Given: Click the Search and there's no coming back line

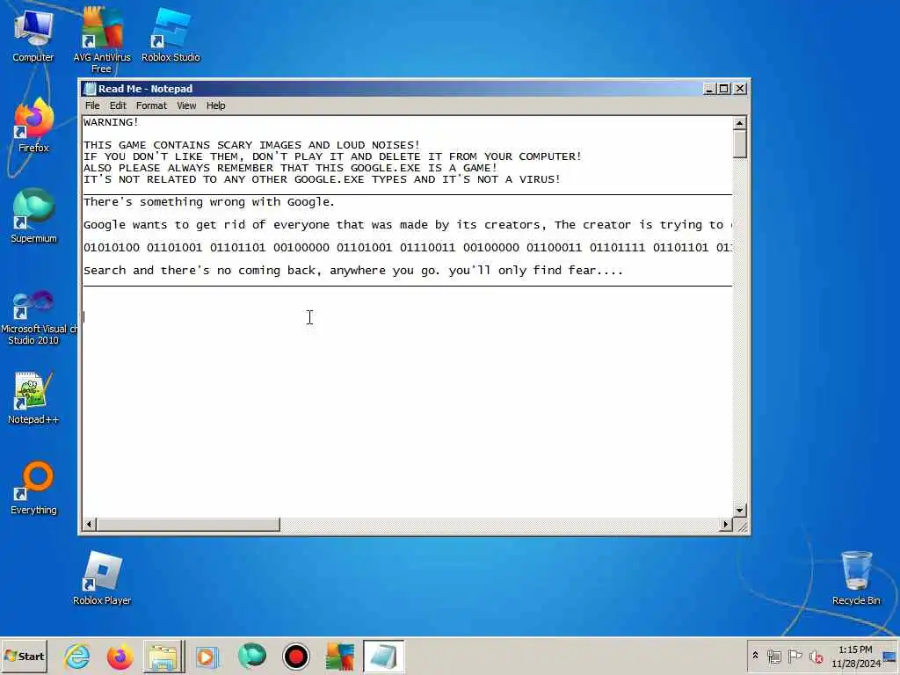Looking at the screenshot, I should pyautogui.click(x=353, y=271).
